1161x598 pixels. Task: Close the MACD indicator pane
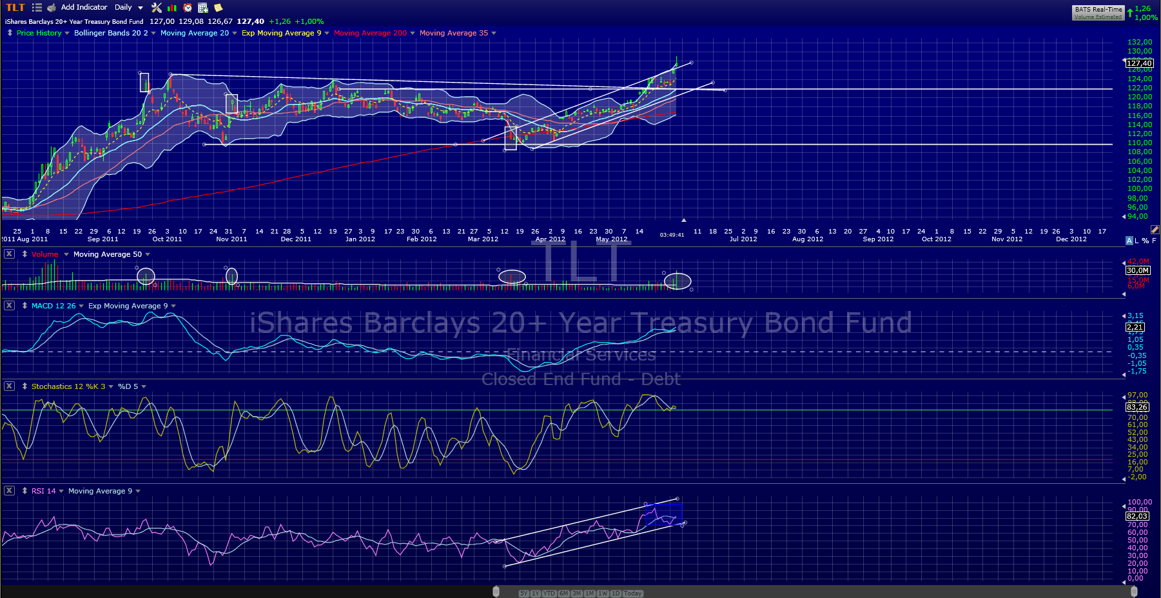pos(9,306)
